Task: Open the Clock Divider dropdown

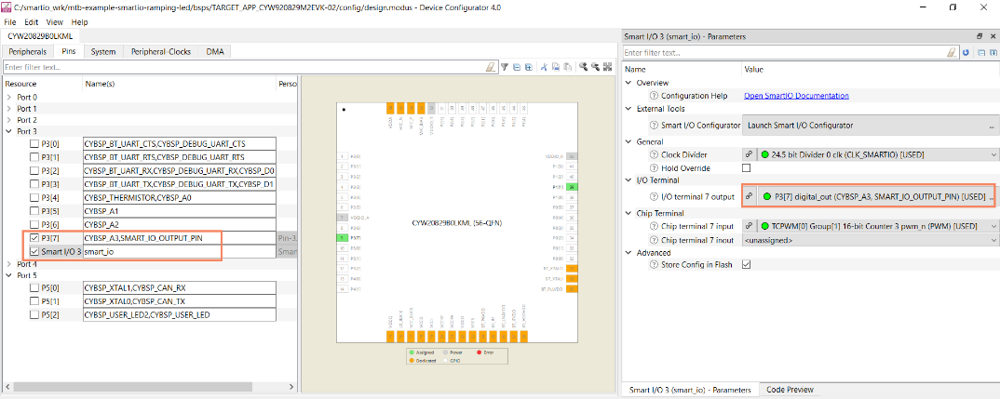Action: [993, 155]
